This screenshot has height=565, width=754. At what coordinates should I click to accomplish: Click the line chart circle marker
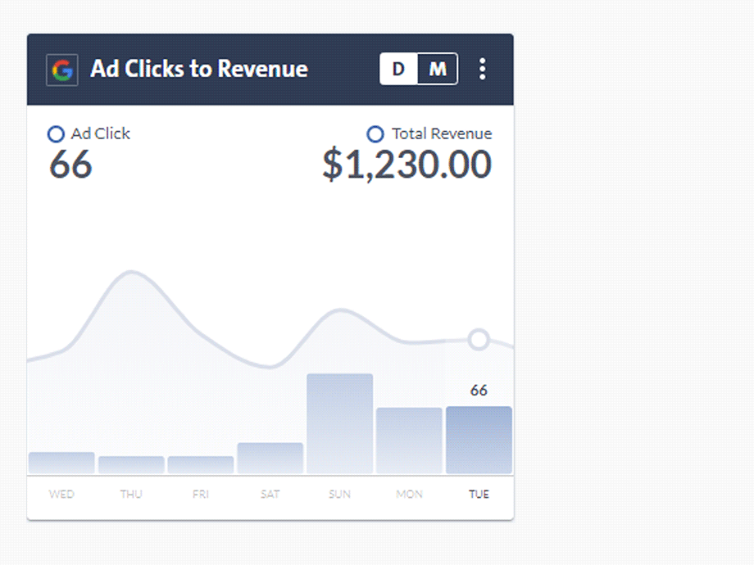tap(479, 339)
